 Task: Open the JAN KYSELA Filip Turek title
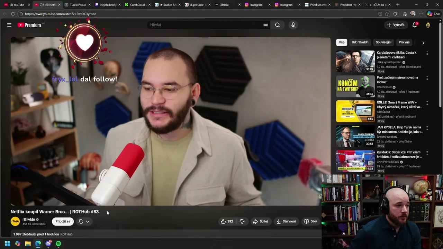pos(400,130)
